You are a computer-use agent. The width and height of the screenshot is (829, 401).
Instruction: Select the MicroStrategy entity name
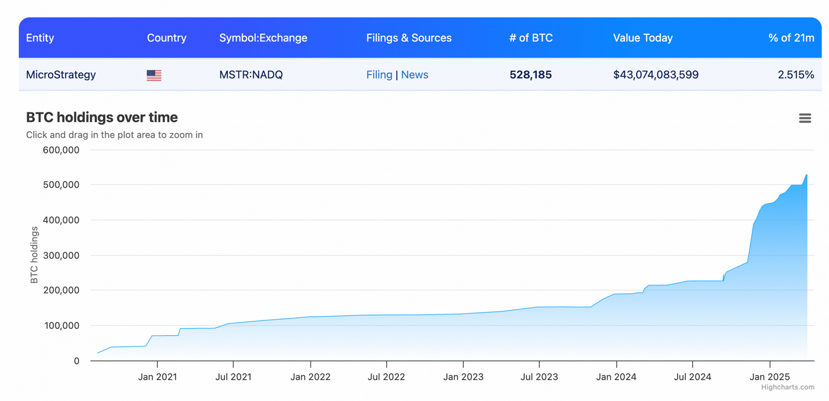pos(61,75)
